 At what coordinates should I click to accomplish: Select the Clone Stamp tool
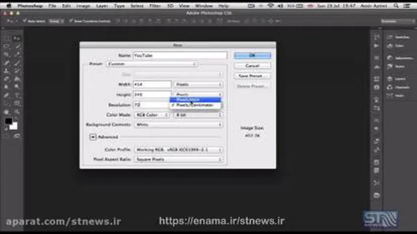coord(7,71)
